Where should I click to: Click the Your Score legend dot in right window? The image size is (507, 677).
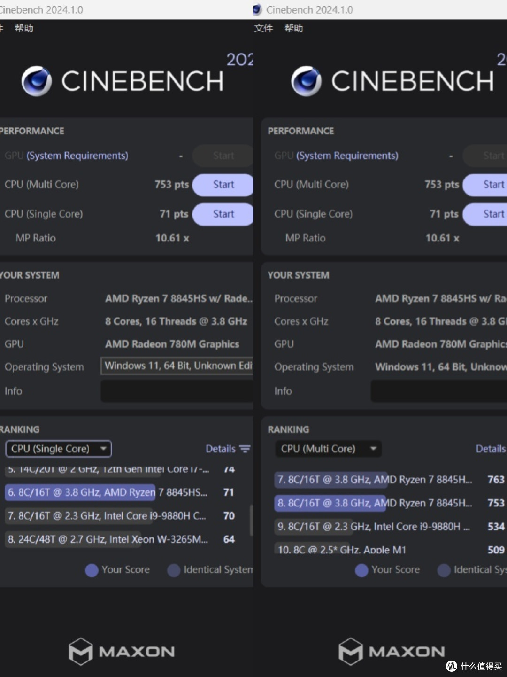point(361,570)
